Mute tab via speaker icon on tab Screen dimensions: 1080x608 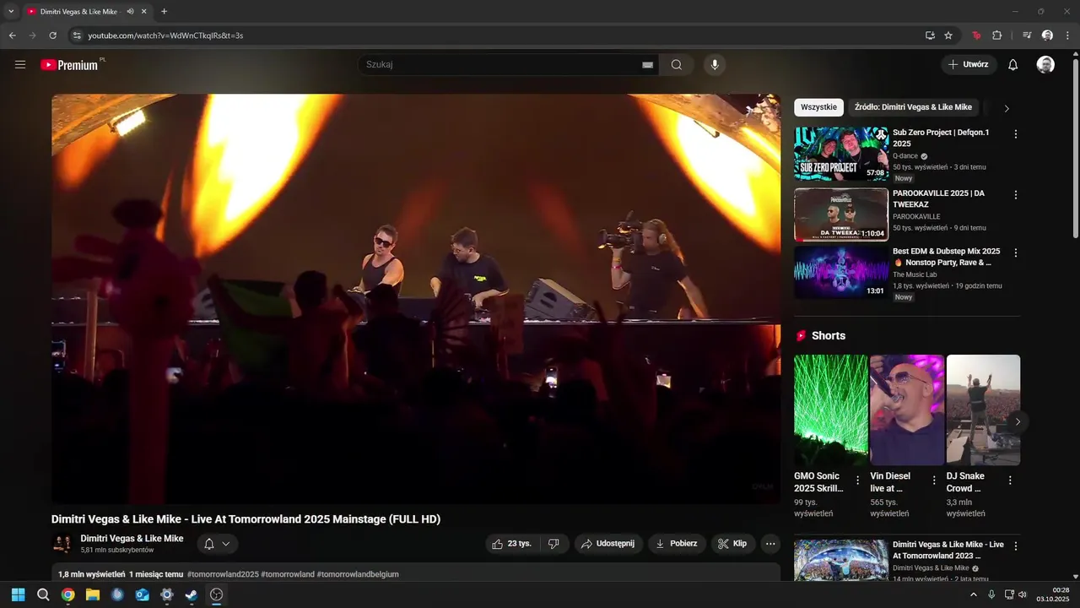point(130,12)
